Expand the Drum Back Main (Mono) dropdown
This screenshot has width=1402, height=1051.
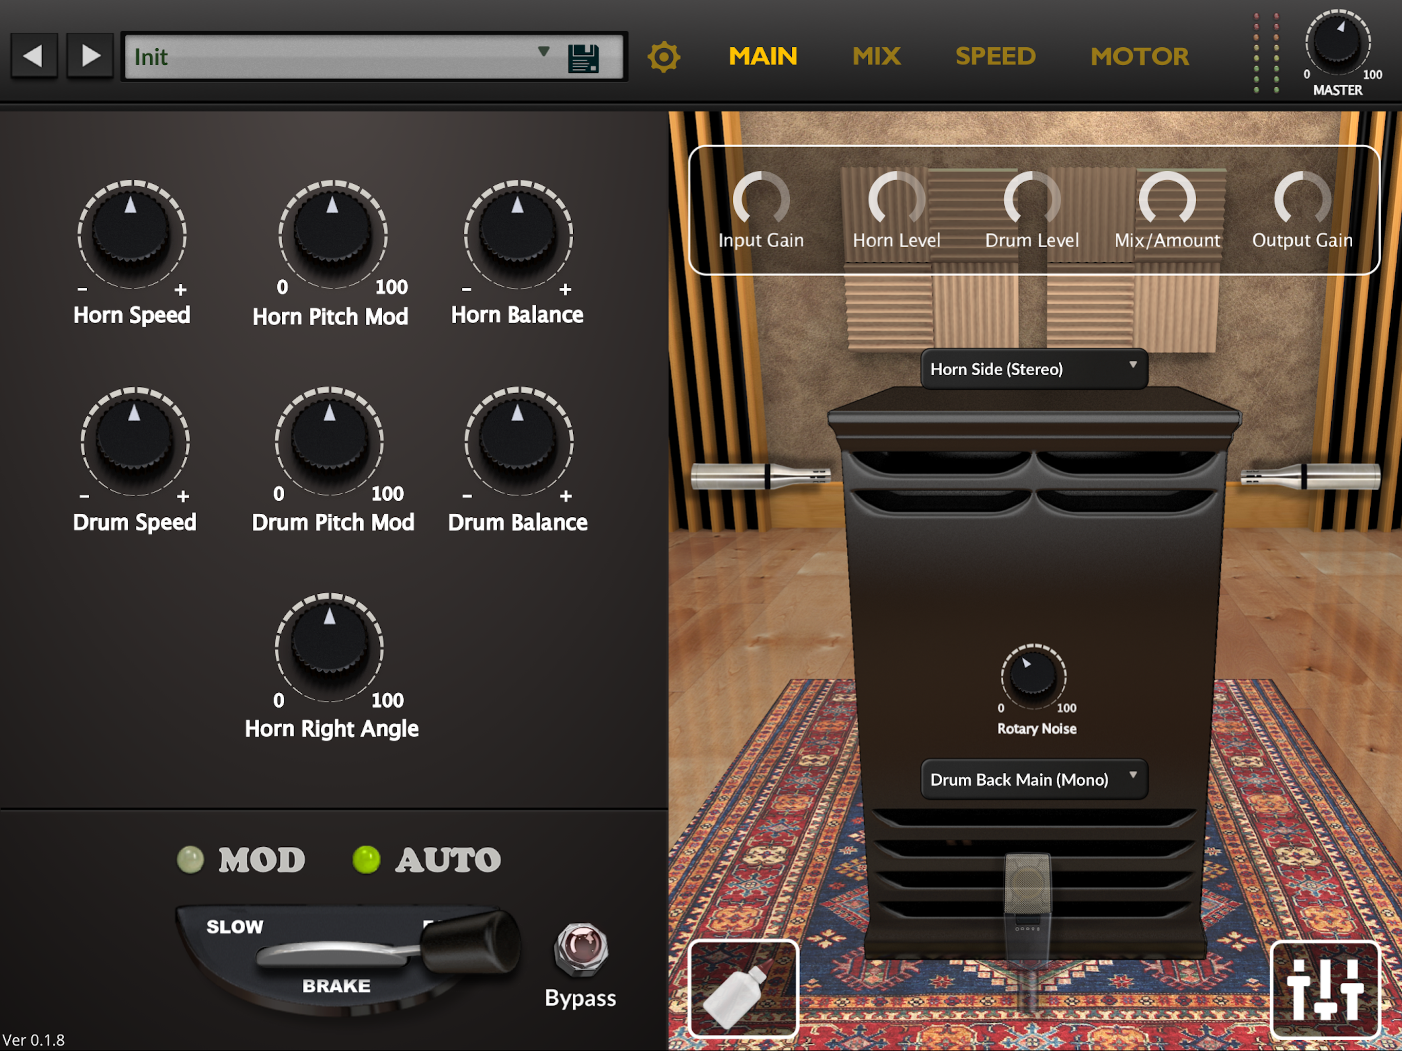point(1034,779)
